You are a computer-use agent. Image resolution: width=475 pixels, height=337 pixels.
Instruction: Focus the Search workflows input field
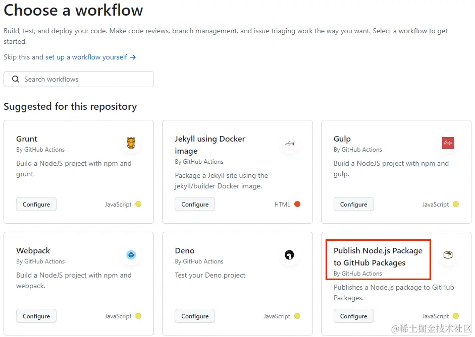(x=86, y=79)
